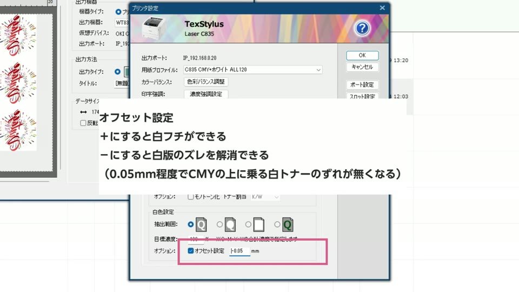Open the 用紙プロファイル dropdown

(253, 70)
